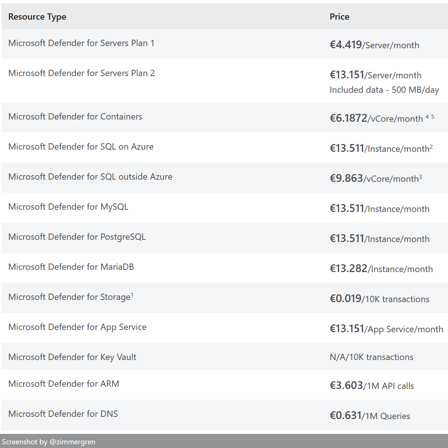
Task: Click the N/A/10K transactions entry for Key Vault
Action: [371, 357]
